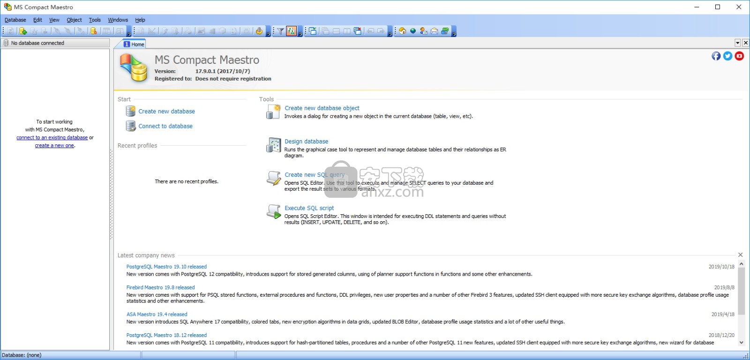Screen dimensions: 750x360
Task: Open PostgreSQL Maestro 19.10 released news
Action: (166, 266)
